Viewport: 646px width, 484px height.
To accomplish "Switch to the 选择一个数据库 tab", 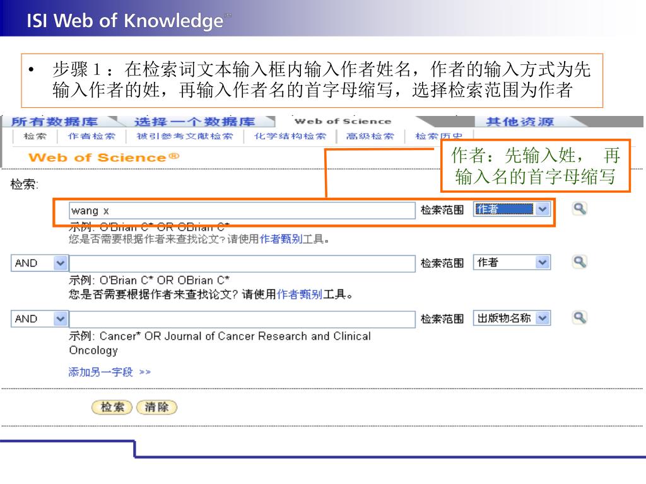I will click(x=194, y=122).
